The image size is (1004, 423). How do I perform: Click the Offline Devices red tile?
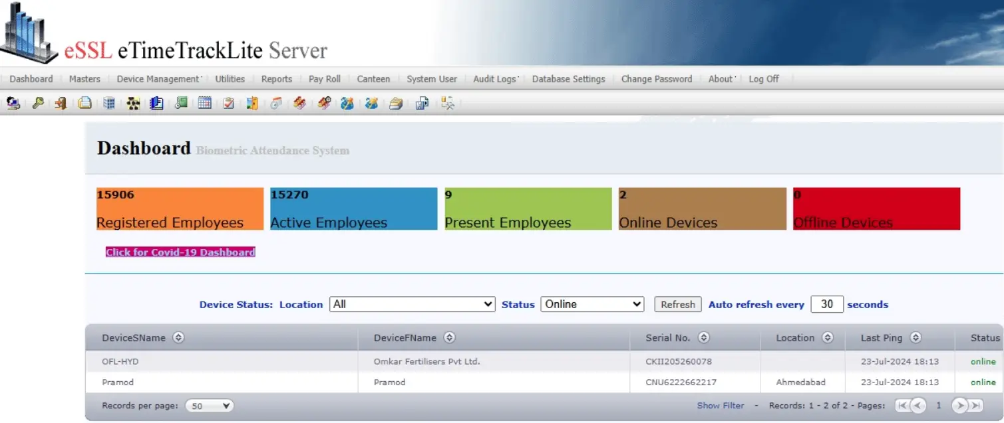[x=877, y=209]
